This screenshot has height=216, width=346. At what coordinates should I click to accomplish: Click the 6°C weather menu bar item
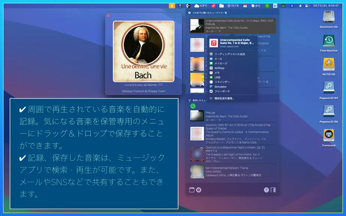[x=256, y=6]
